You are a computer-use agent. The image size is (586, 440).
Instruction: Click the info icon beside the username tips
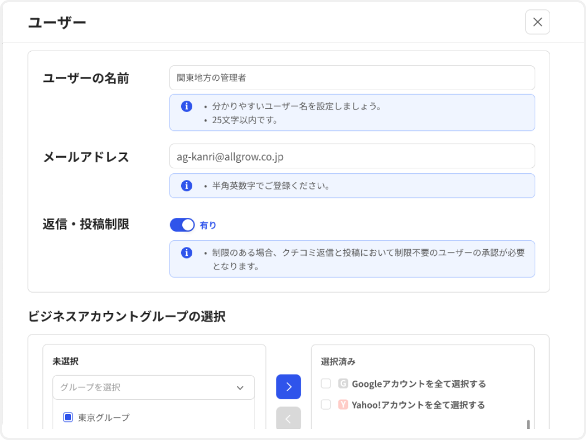187,106
